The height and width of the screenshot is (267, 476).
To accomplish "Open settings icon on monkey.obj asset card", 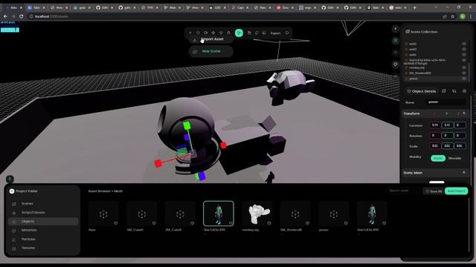I will click(x=269, y=223).
